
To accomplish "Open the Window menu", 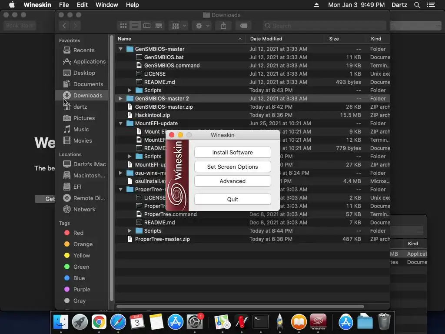I will 107,5.
